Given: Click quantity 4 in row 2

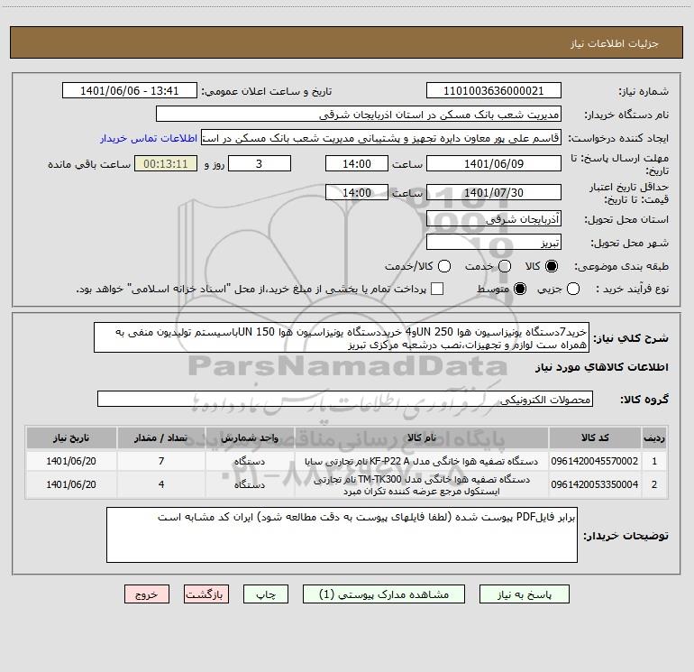Looking at the screenshot, I should (161, 484).
